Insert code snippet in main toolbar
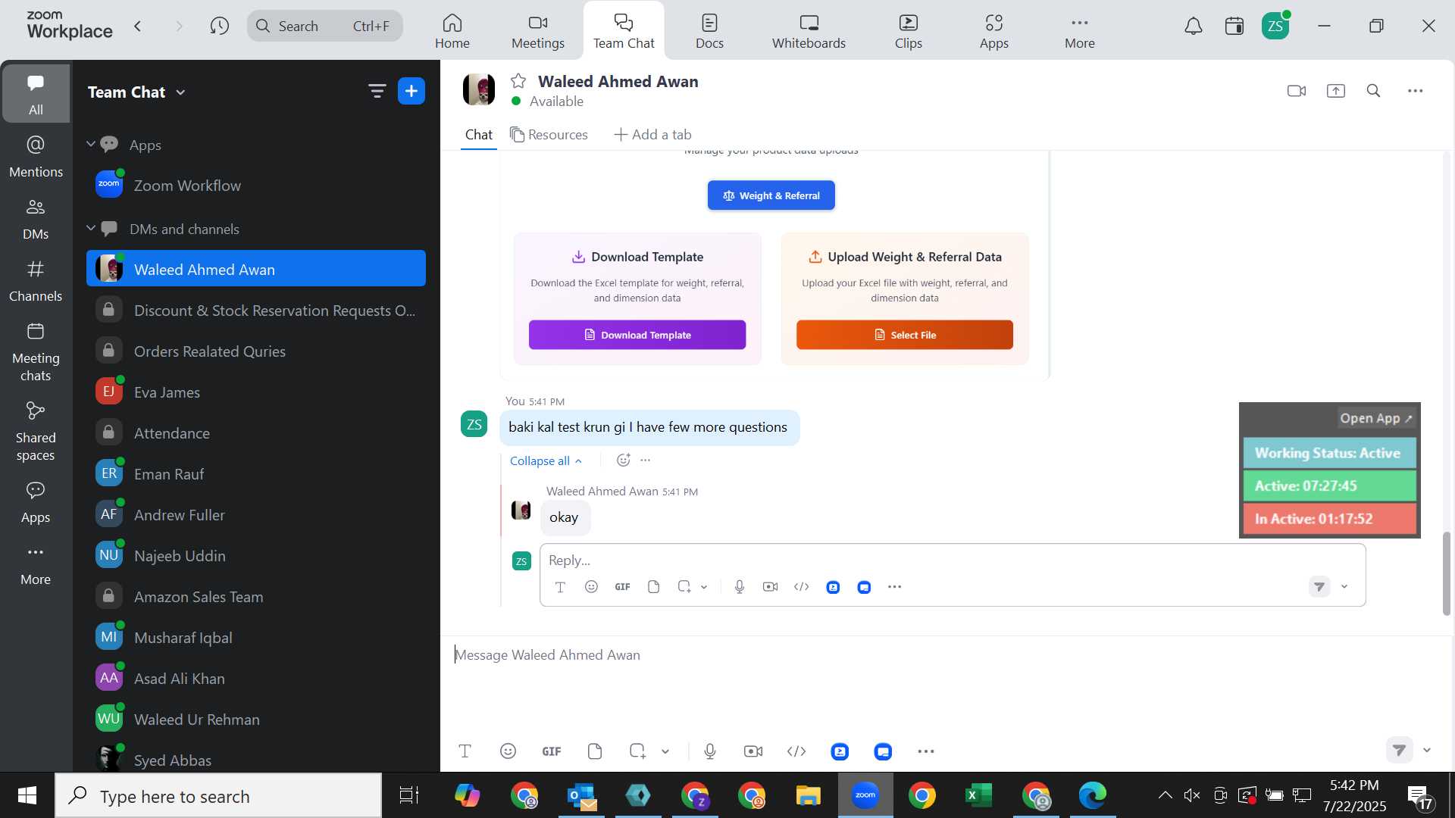Screen dimensions: 1455x818 [x=796, y=751]
